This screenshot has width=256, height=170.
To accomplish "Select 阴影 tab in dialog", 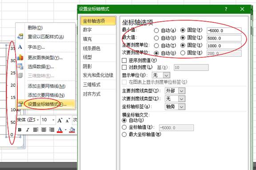I will click(98, 66).
